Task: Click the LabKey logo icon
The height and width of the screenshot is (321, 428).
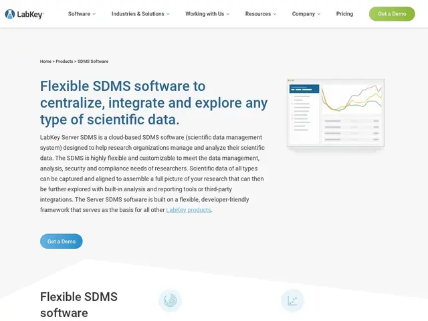Action: (10, 14)
